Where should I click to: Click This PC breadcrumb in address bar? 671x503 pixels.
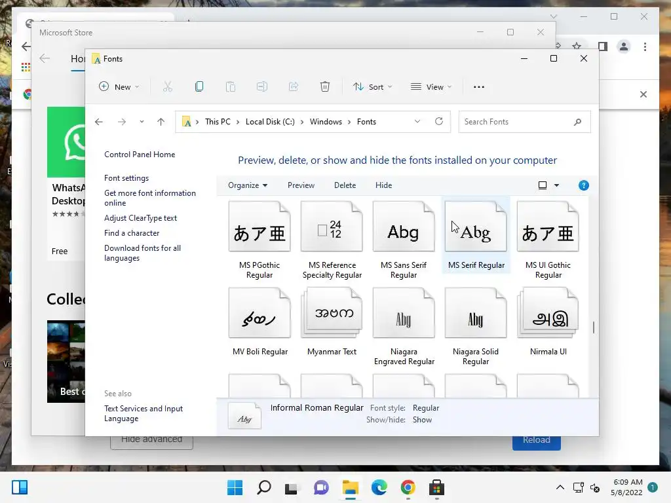coord(218,122)
